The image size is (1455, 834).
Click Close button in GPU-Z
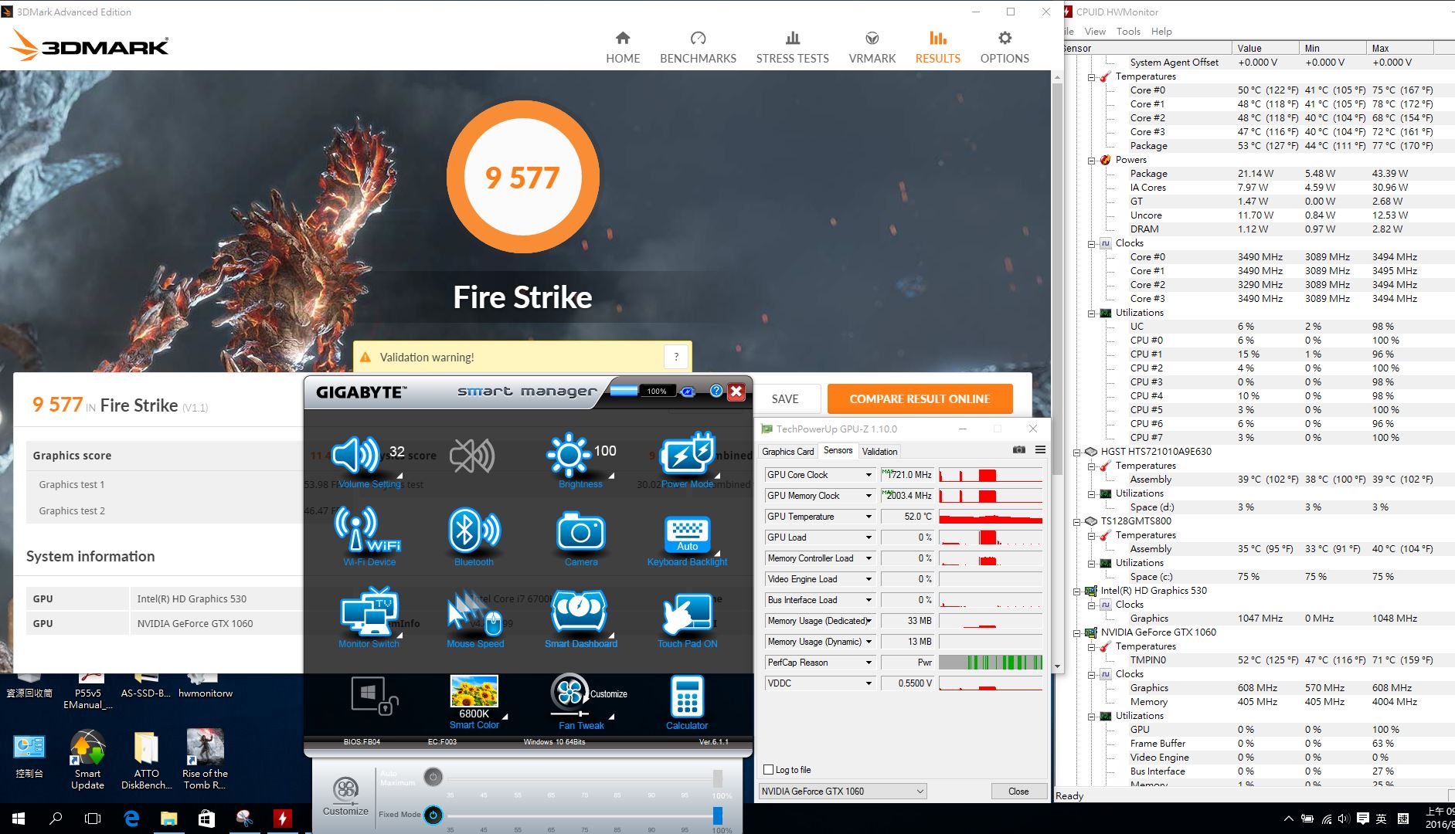pos(1018,792)
